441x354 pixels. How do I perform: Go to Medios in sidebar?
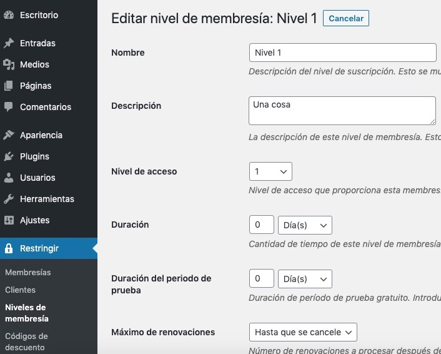49,64
